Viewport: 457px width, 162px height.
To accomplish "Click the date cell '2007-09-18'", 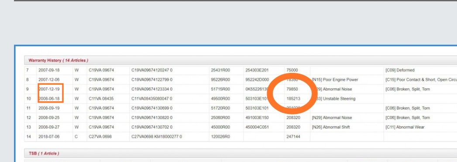I will click(x=49, y=70).
